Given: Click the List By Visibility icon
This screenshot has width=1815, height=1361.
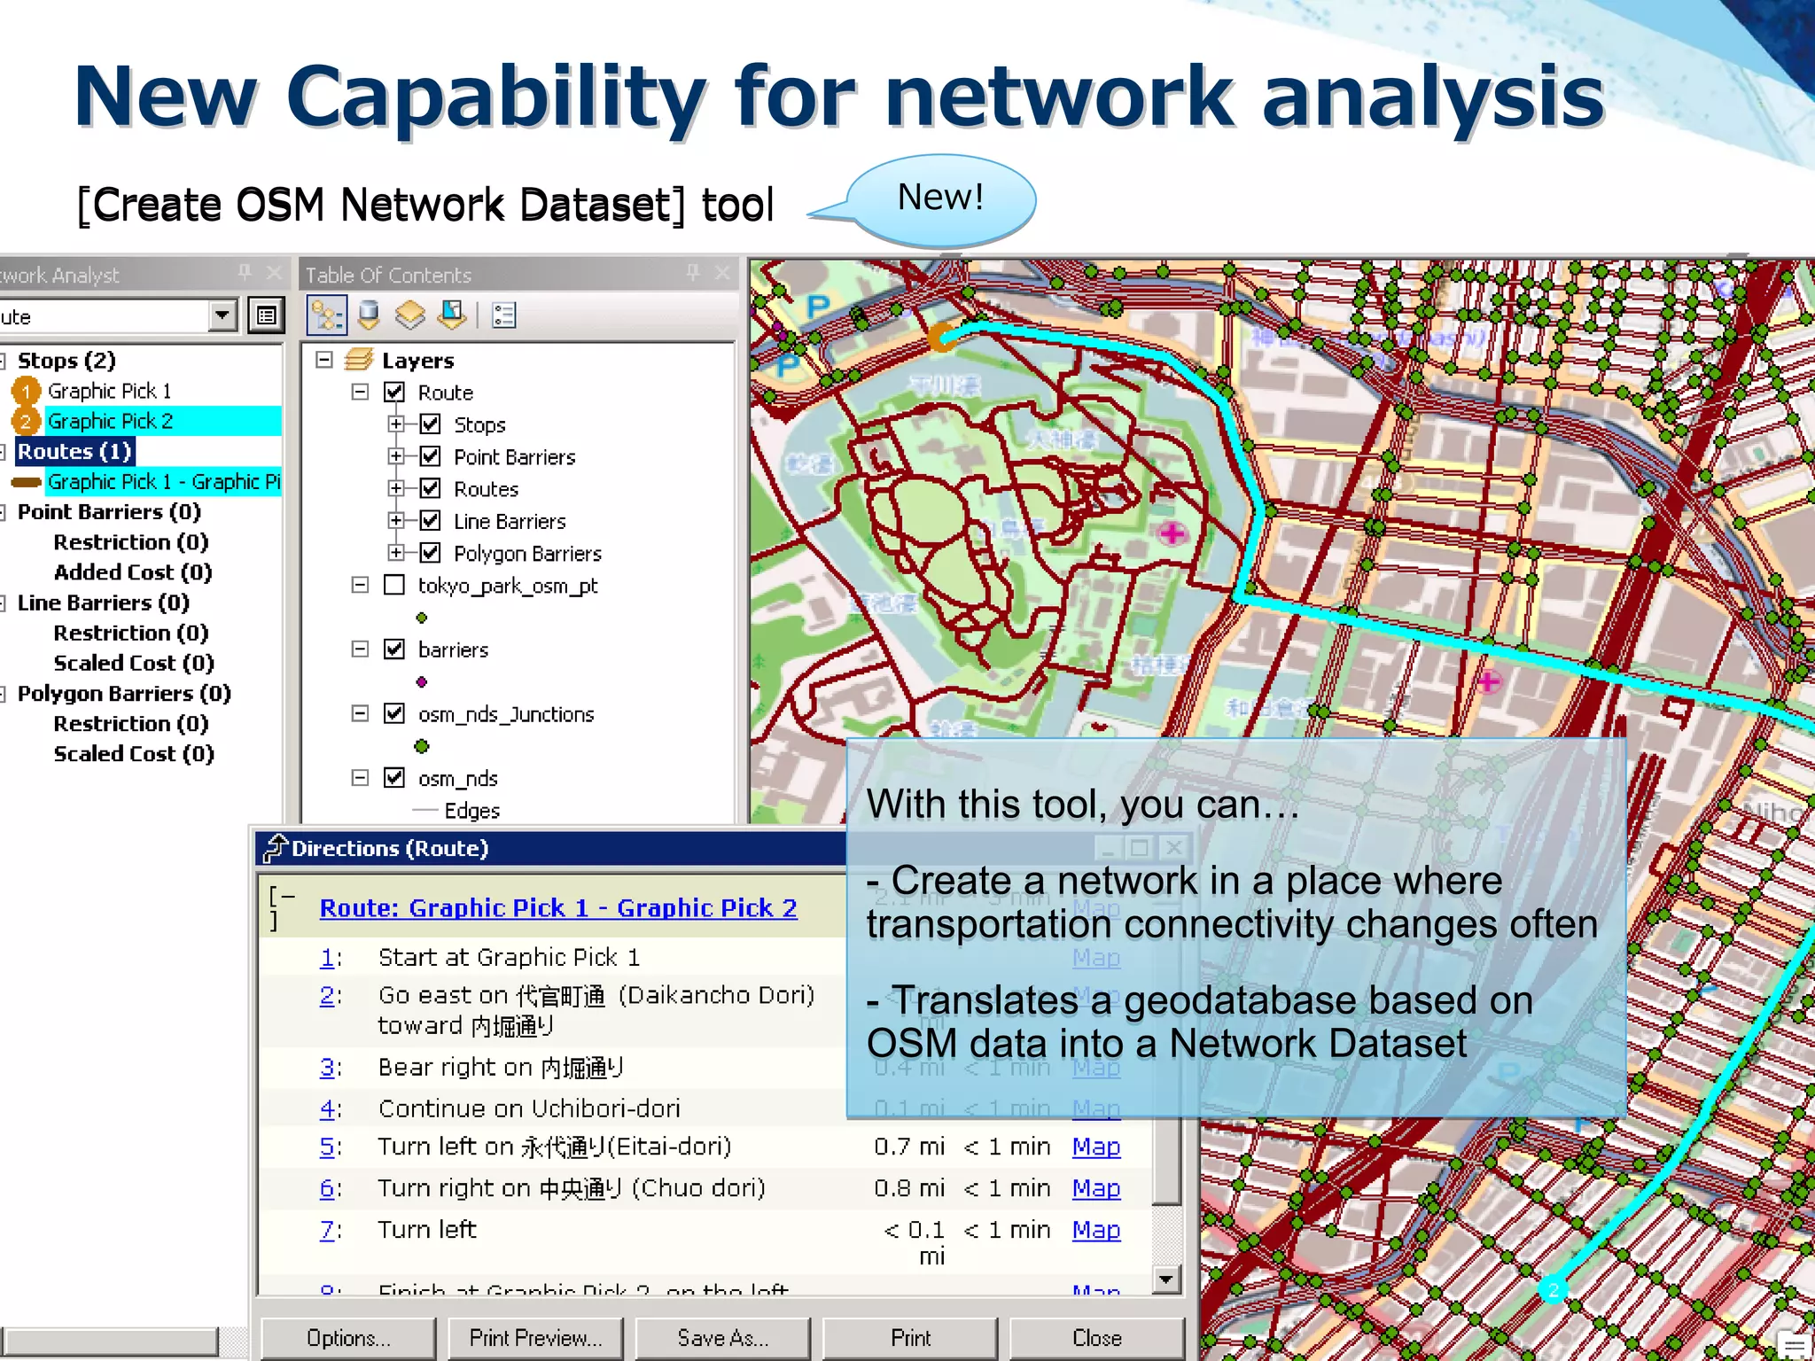Looking at the screenshot, I should (x=409, y=315).
